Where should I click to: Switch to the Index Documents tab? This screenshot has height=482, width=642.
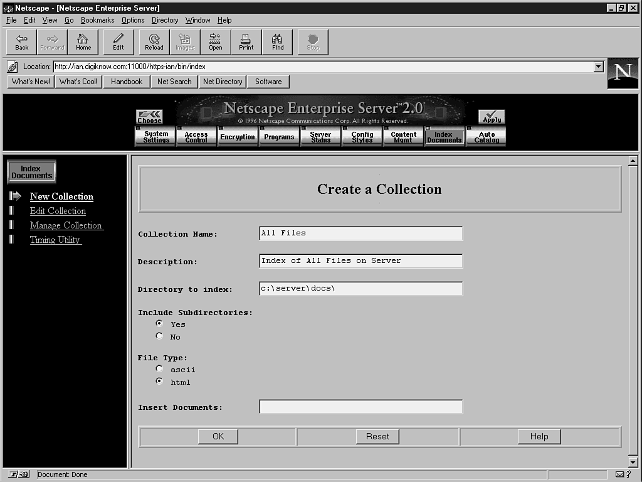pos(445,136)
